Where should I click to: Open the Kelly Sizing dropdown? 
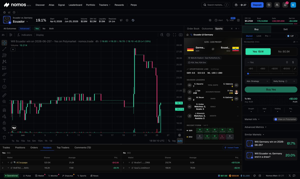[284, 81]
